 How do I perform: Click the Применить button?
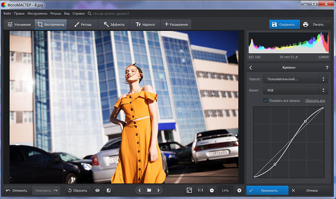pos(267,190)
